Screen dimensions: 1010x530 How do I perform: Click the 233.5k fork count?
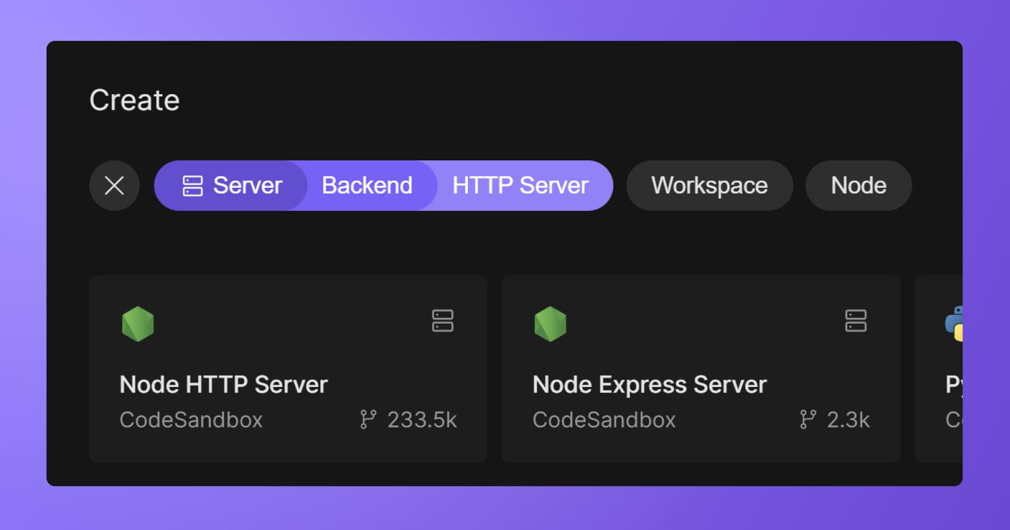(x=421, y=420)
